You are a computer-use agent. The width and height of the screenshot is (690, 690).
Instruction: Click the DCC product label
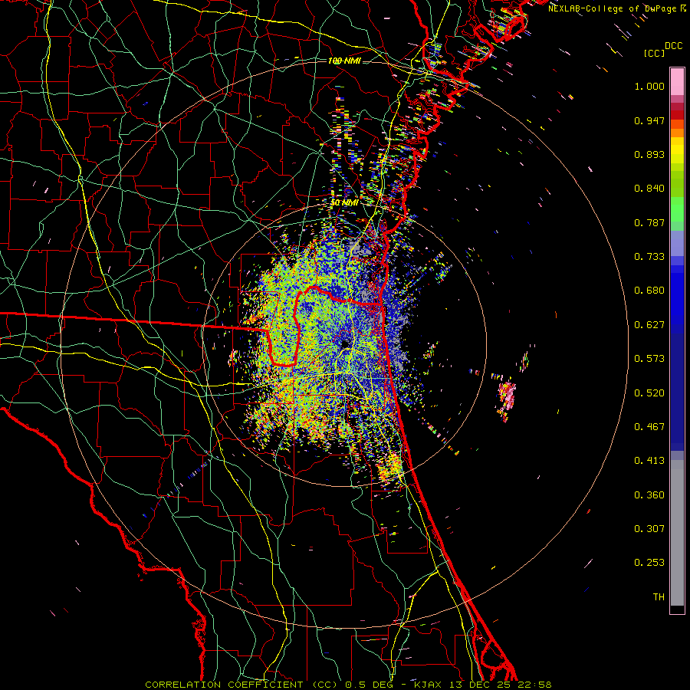(673, 46)
